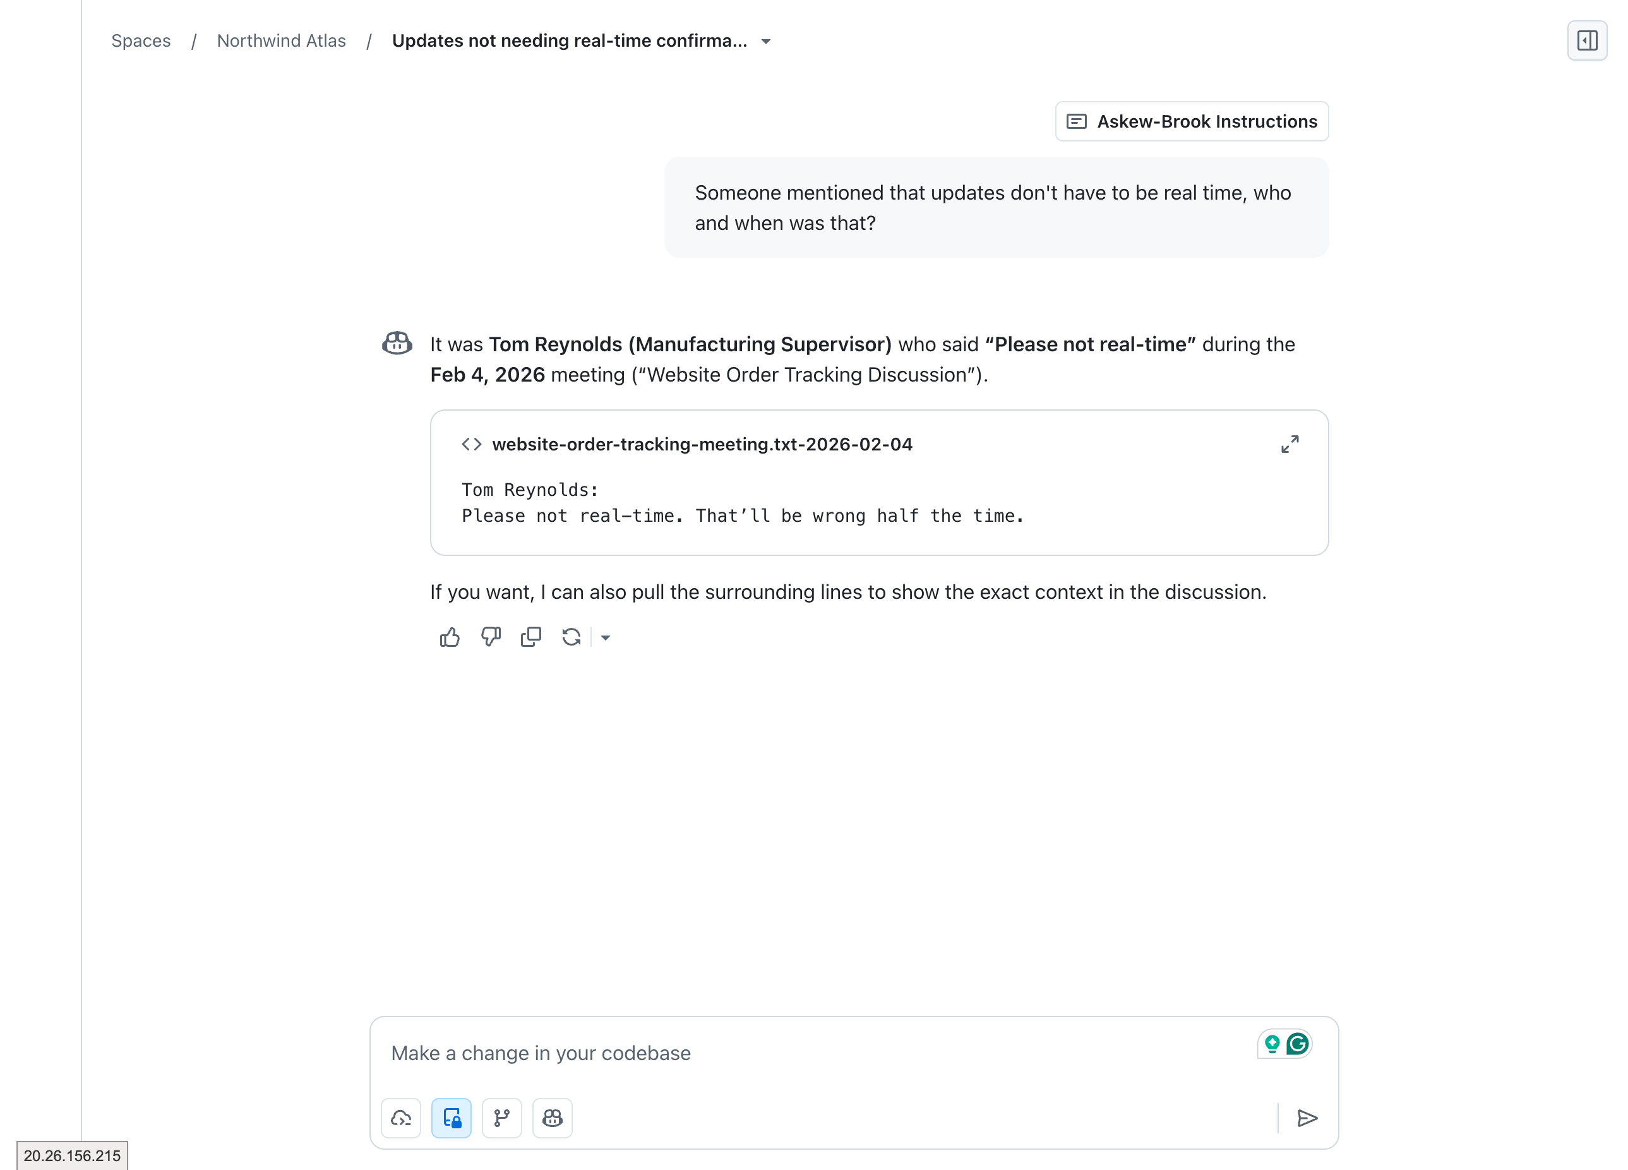Copy the assistant's answer
This screenshot has width=1628, height=1170.
pyautogui.click(x=531, y=637)
